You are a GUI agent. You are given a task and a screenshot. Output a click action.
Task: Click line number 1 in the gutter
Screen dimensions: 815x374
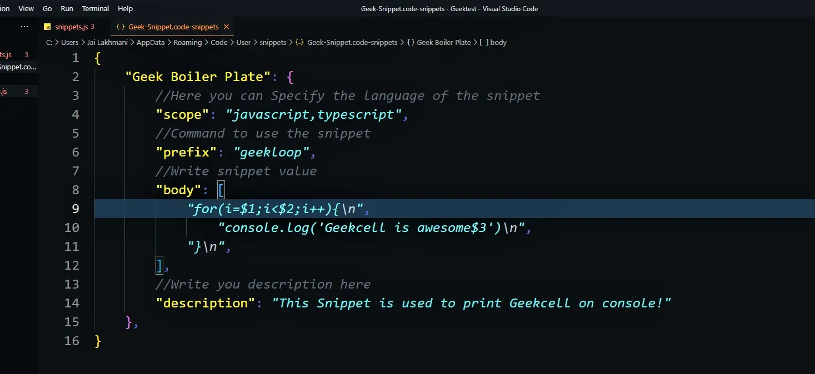click(76, 58)
